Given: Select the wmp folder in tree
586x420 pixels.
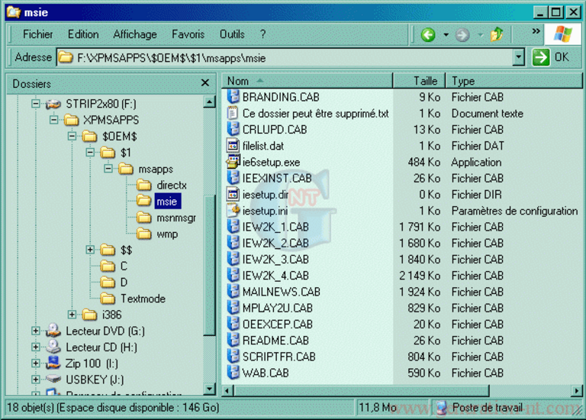Looking at the screenshot, I should click(x=167, y=234).
